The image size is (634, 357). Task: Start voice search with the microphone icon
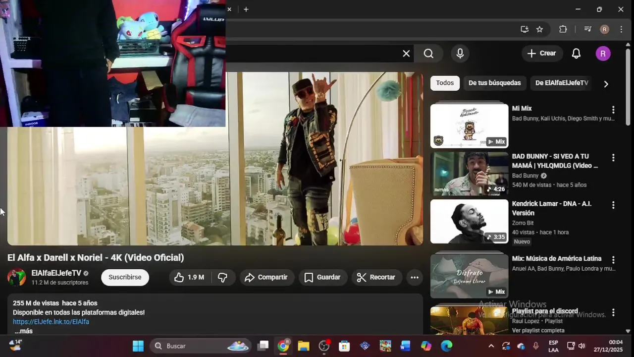pyautogui.click(x=460, y=54)
